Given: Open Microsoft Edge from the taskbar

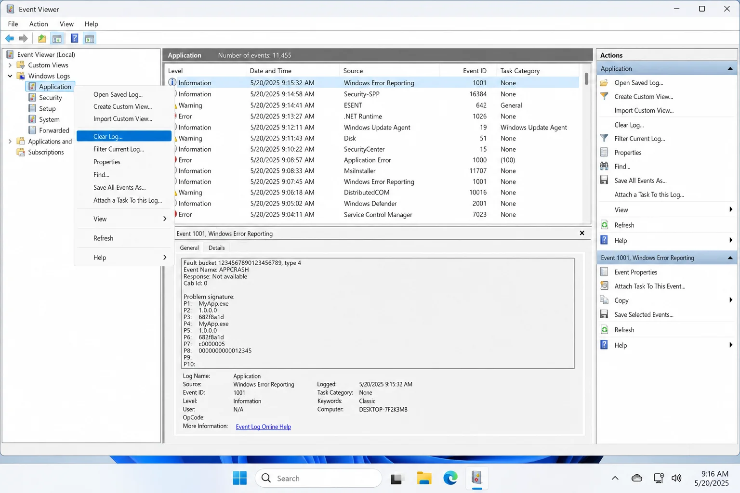Looking at the screenshot, I should click(x=450, y=478).
